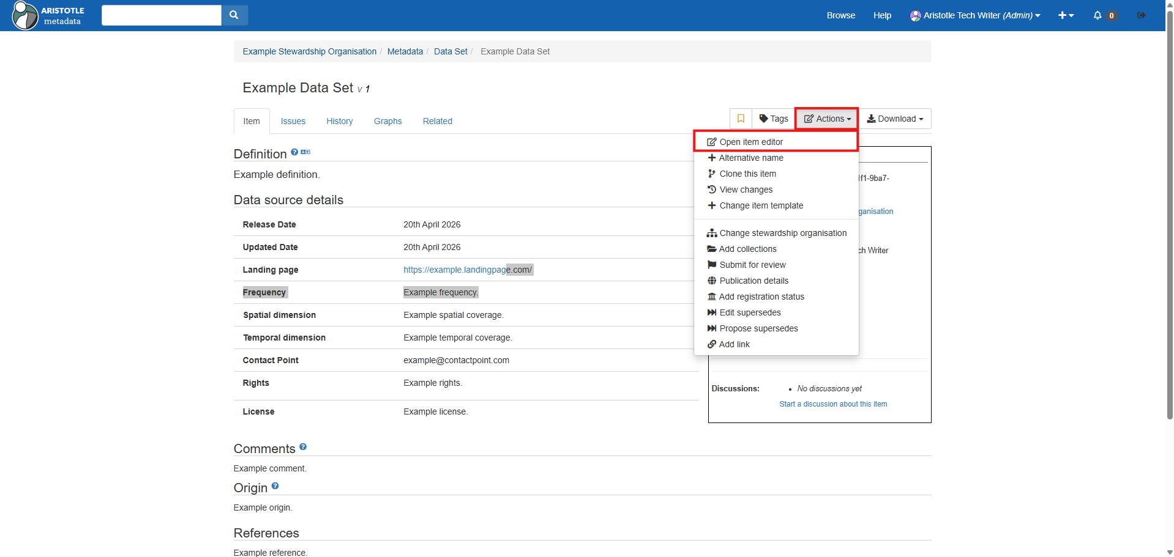Click the Aristotle metadata logo
1174x557 pixels.
pyautogui.click(x=49, y=15)
